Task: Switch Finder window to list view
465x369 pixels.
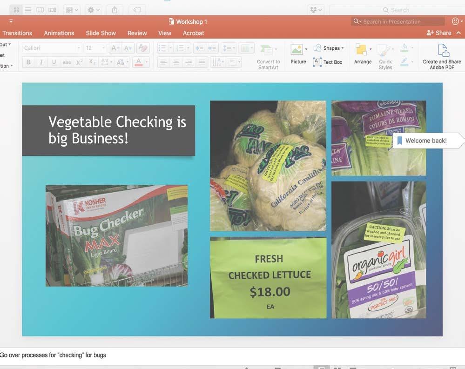Action: [28, 10]
